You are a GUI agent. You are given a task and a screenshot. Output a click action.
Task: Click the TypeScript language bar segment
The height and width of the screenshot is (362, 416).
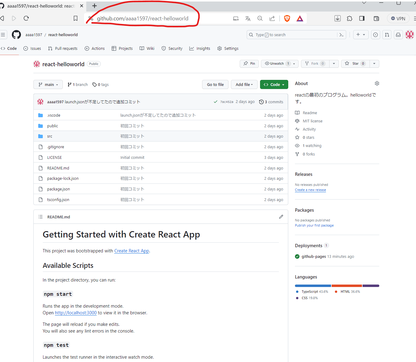point(313,286)
